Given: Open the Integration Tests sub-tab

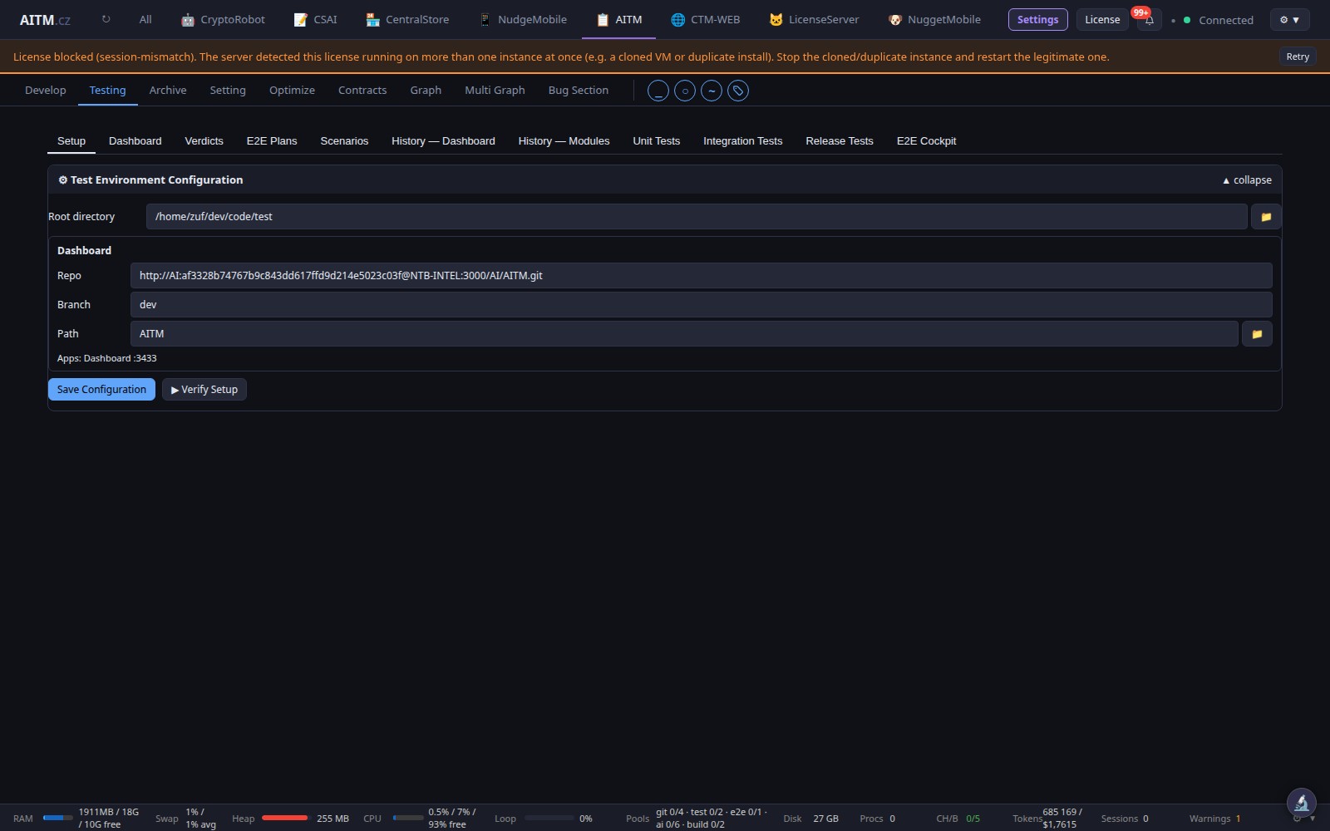Looking at the screenshot, I should (742, 140).
